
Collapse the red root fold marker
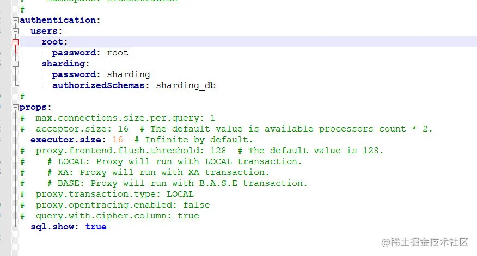point(15,42)
